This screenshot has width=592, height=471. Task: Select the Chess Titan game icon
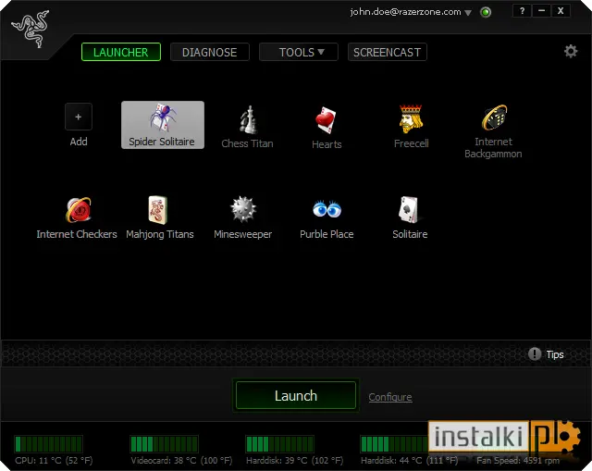point(248,119)
